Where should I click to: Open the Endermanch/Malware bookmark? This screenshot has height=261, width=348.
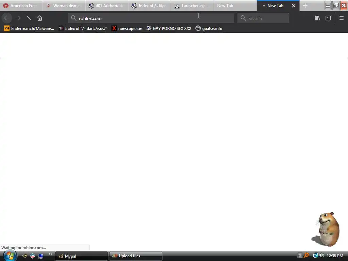click(29, 29)
